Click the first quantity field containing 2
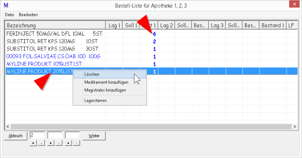The width and height of the screenshot is (302, 158). [x=37, y=135]
